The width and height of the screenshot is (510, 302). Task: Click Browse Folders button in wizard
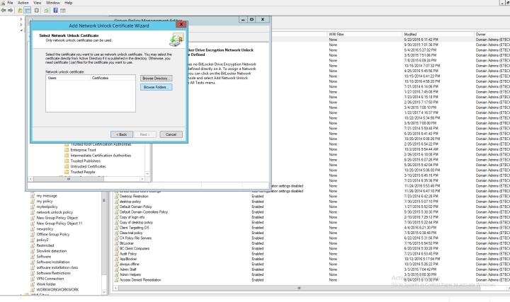156,87
